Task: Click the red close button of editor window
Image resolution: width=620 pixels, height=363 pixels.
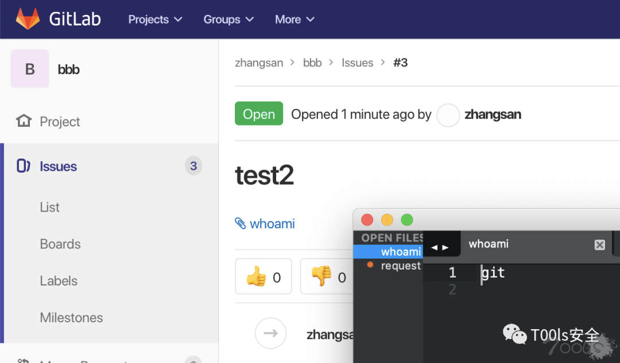Action: (367, 220)
